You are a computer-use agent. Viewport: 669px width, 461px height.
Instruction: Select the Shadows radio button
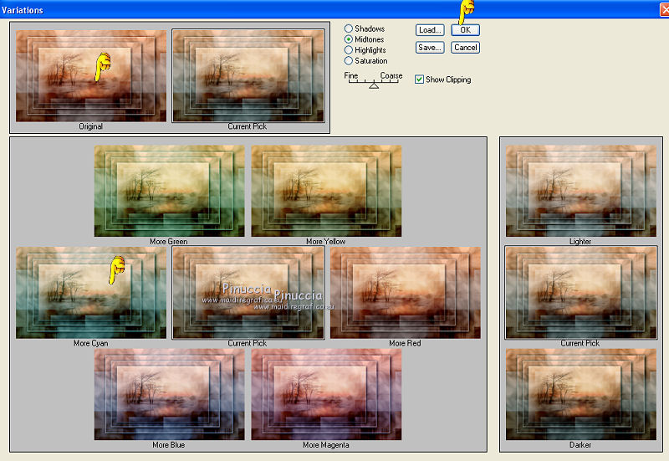coord(349,28)
